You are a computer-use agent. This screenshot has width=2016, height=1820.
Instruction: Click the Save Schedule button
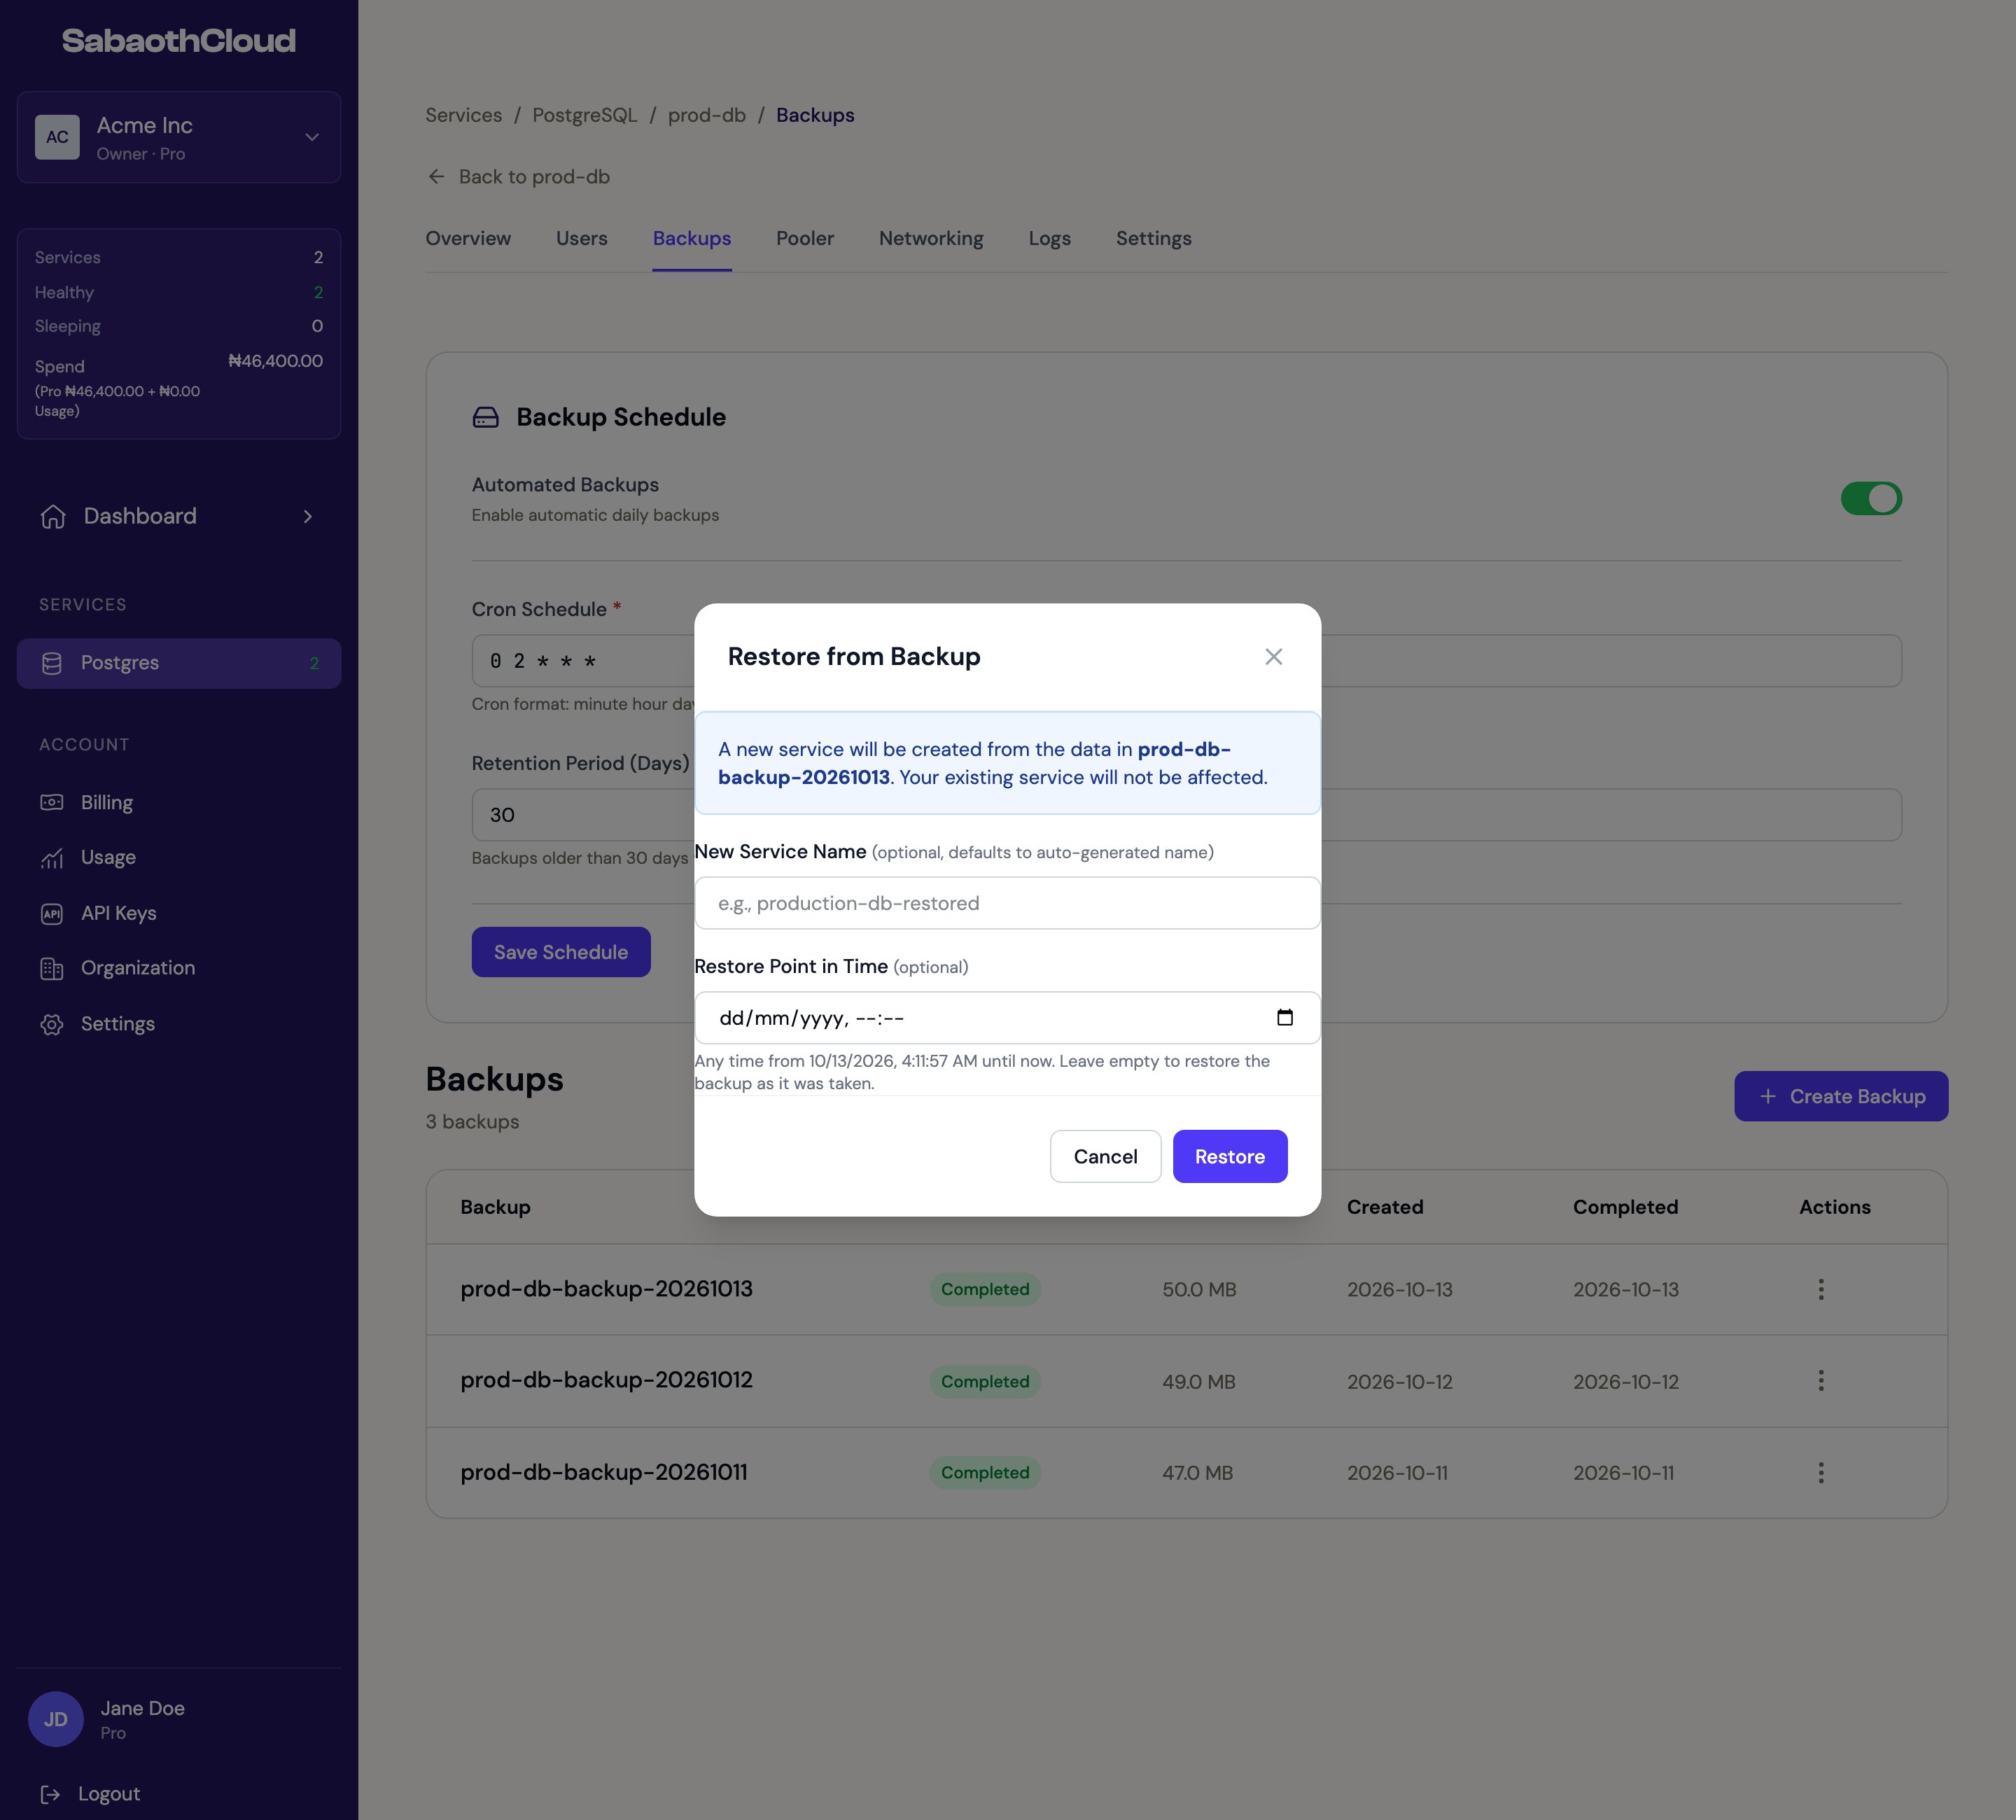click(x=561, y=952)
